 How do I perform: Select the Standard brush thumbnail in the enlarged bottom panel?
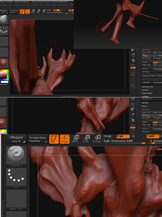click(x=16, y=156)
